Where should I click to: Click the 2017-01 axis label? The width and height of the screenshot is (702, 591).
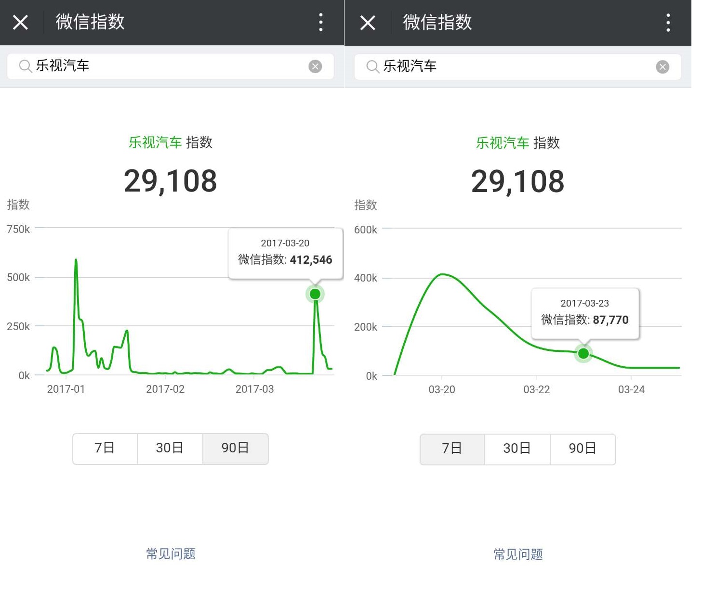pos(66,389)
